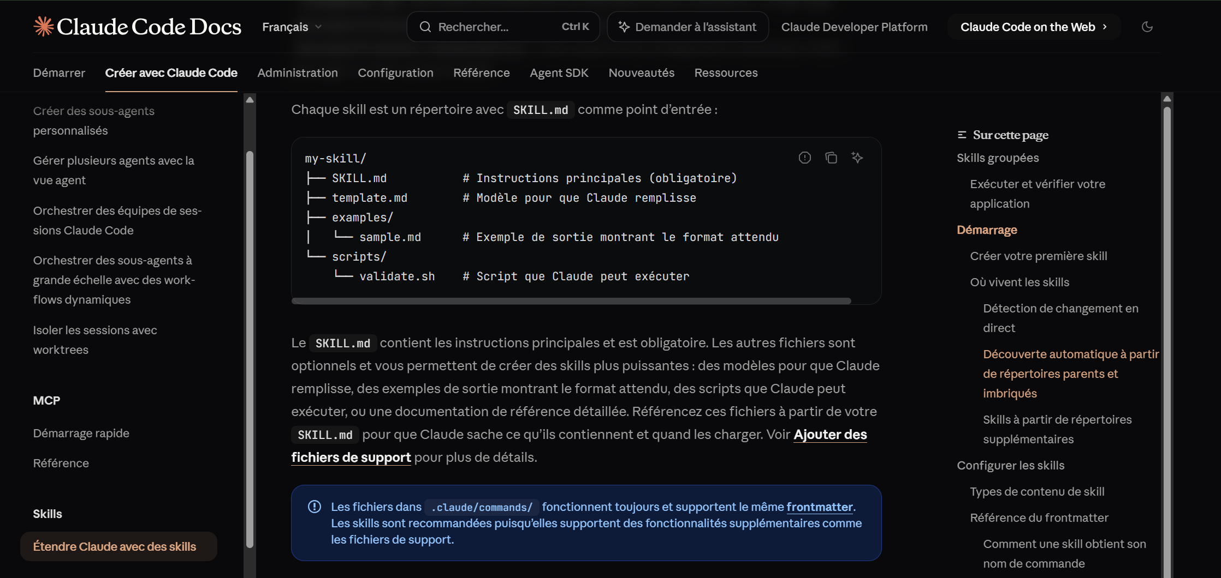Click the SKILL.md inline code in intro sentence
1221x578 pixels.
point(541,110)
